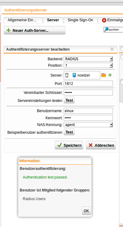123x227 pixels.
Task: Click Abbrechen button
Action: 101,145
